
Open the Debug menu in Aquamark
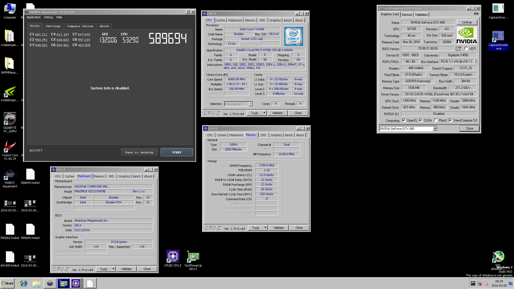(x=48, y=17)
